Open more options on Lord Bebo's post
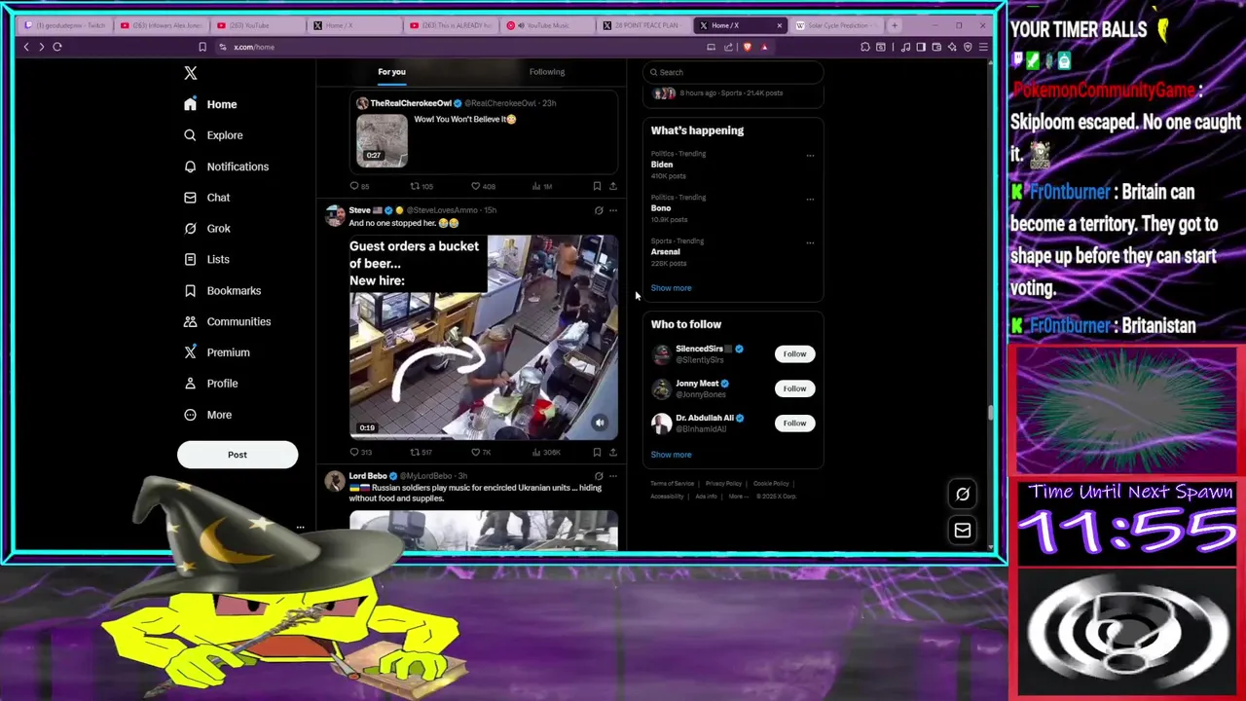1246x701 pixels. click(x=612, y=476)
